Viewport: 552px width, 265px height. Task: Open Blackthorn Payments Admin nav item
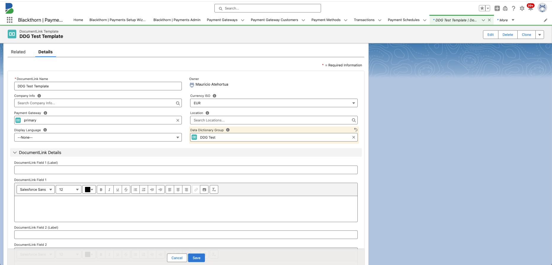click(177, 20)
